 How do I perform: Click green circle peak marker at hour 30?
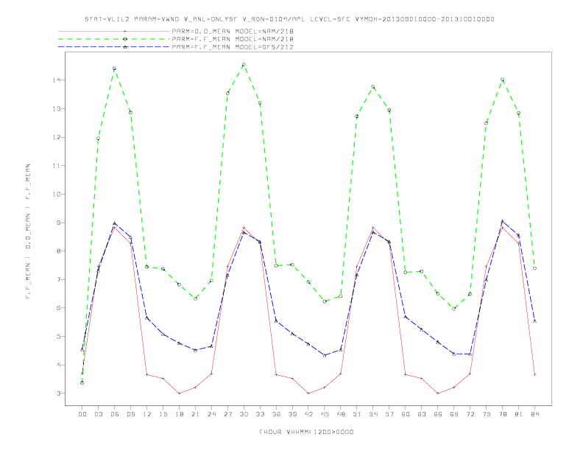tap(244, 65)
